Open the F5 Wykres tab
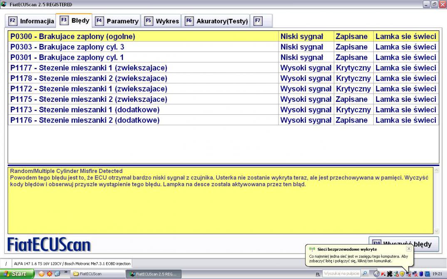Image resolution: width=447 pixels, height=279 pixels. (161, 21)
